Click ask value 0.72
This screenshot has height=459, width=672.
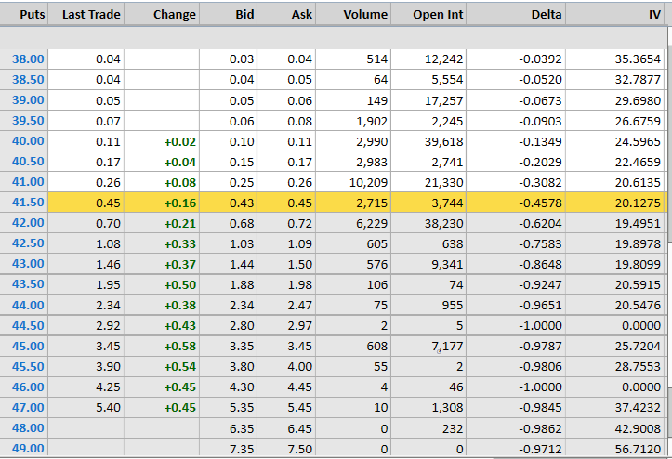[x=299, y=223]
